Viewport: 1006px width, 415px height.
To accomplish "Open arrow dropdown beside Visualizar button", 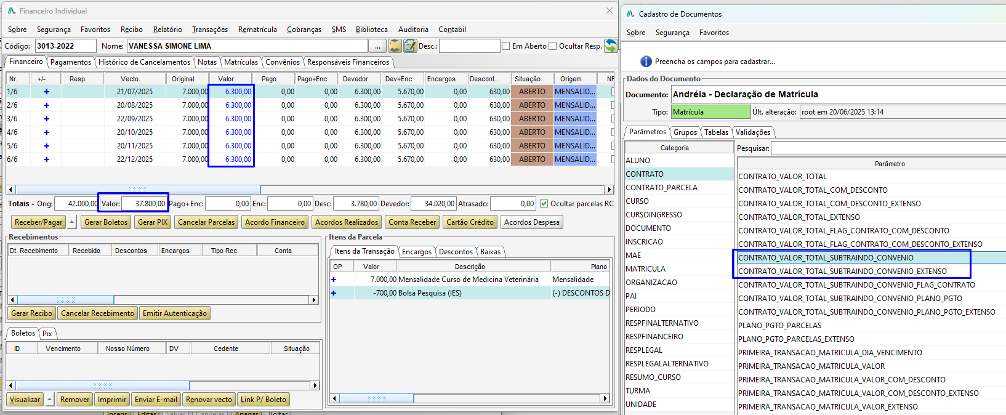I will [50, 400].
